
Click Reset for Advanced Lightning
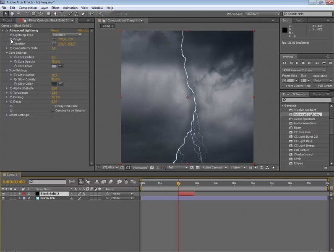pyautogui.click(x=55, y=30)
